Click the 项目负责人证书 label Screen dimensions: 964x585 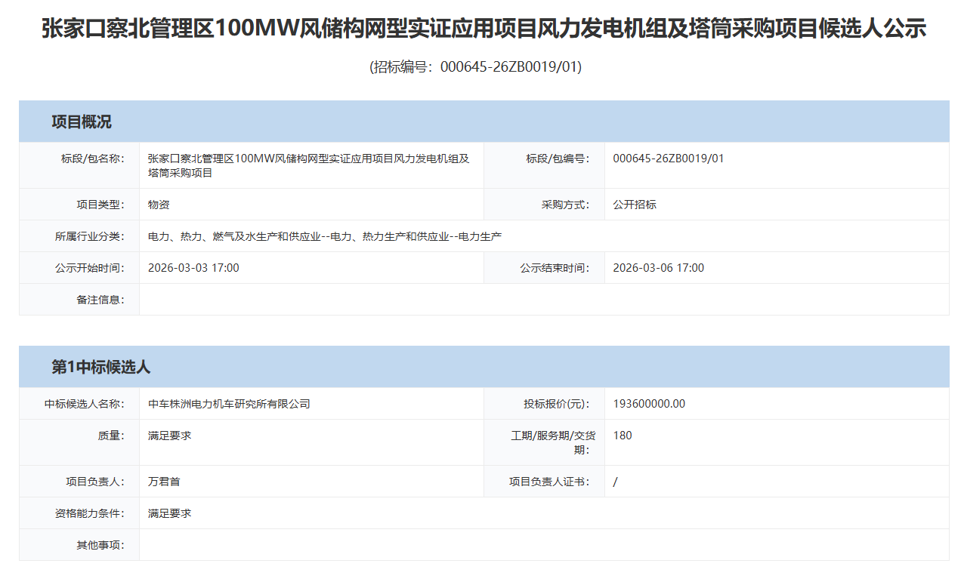click(x=549, y=482)
